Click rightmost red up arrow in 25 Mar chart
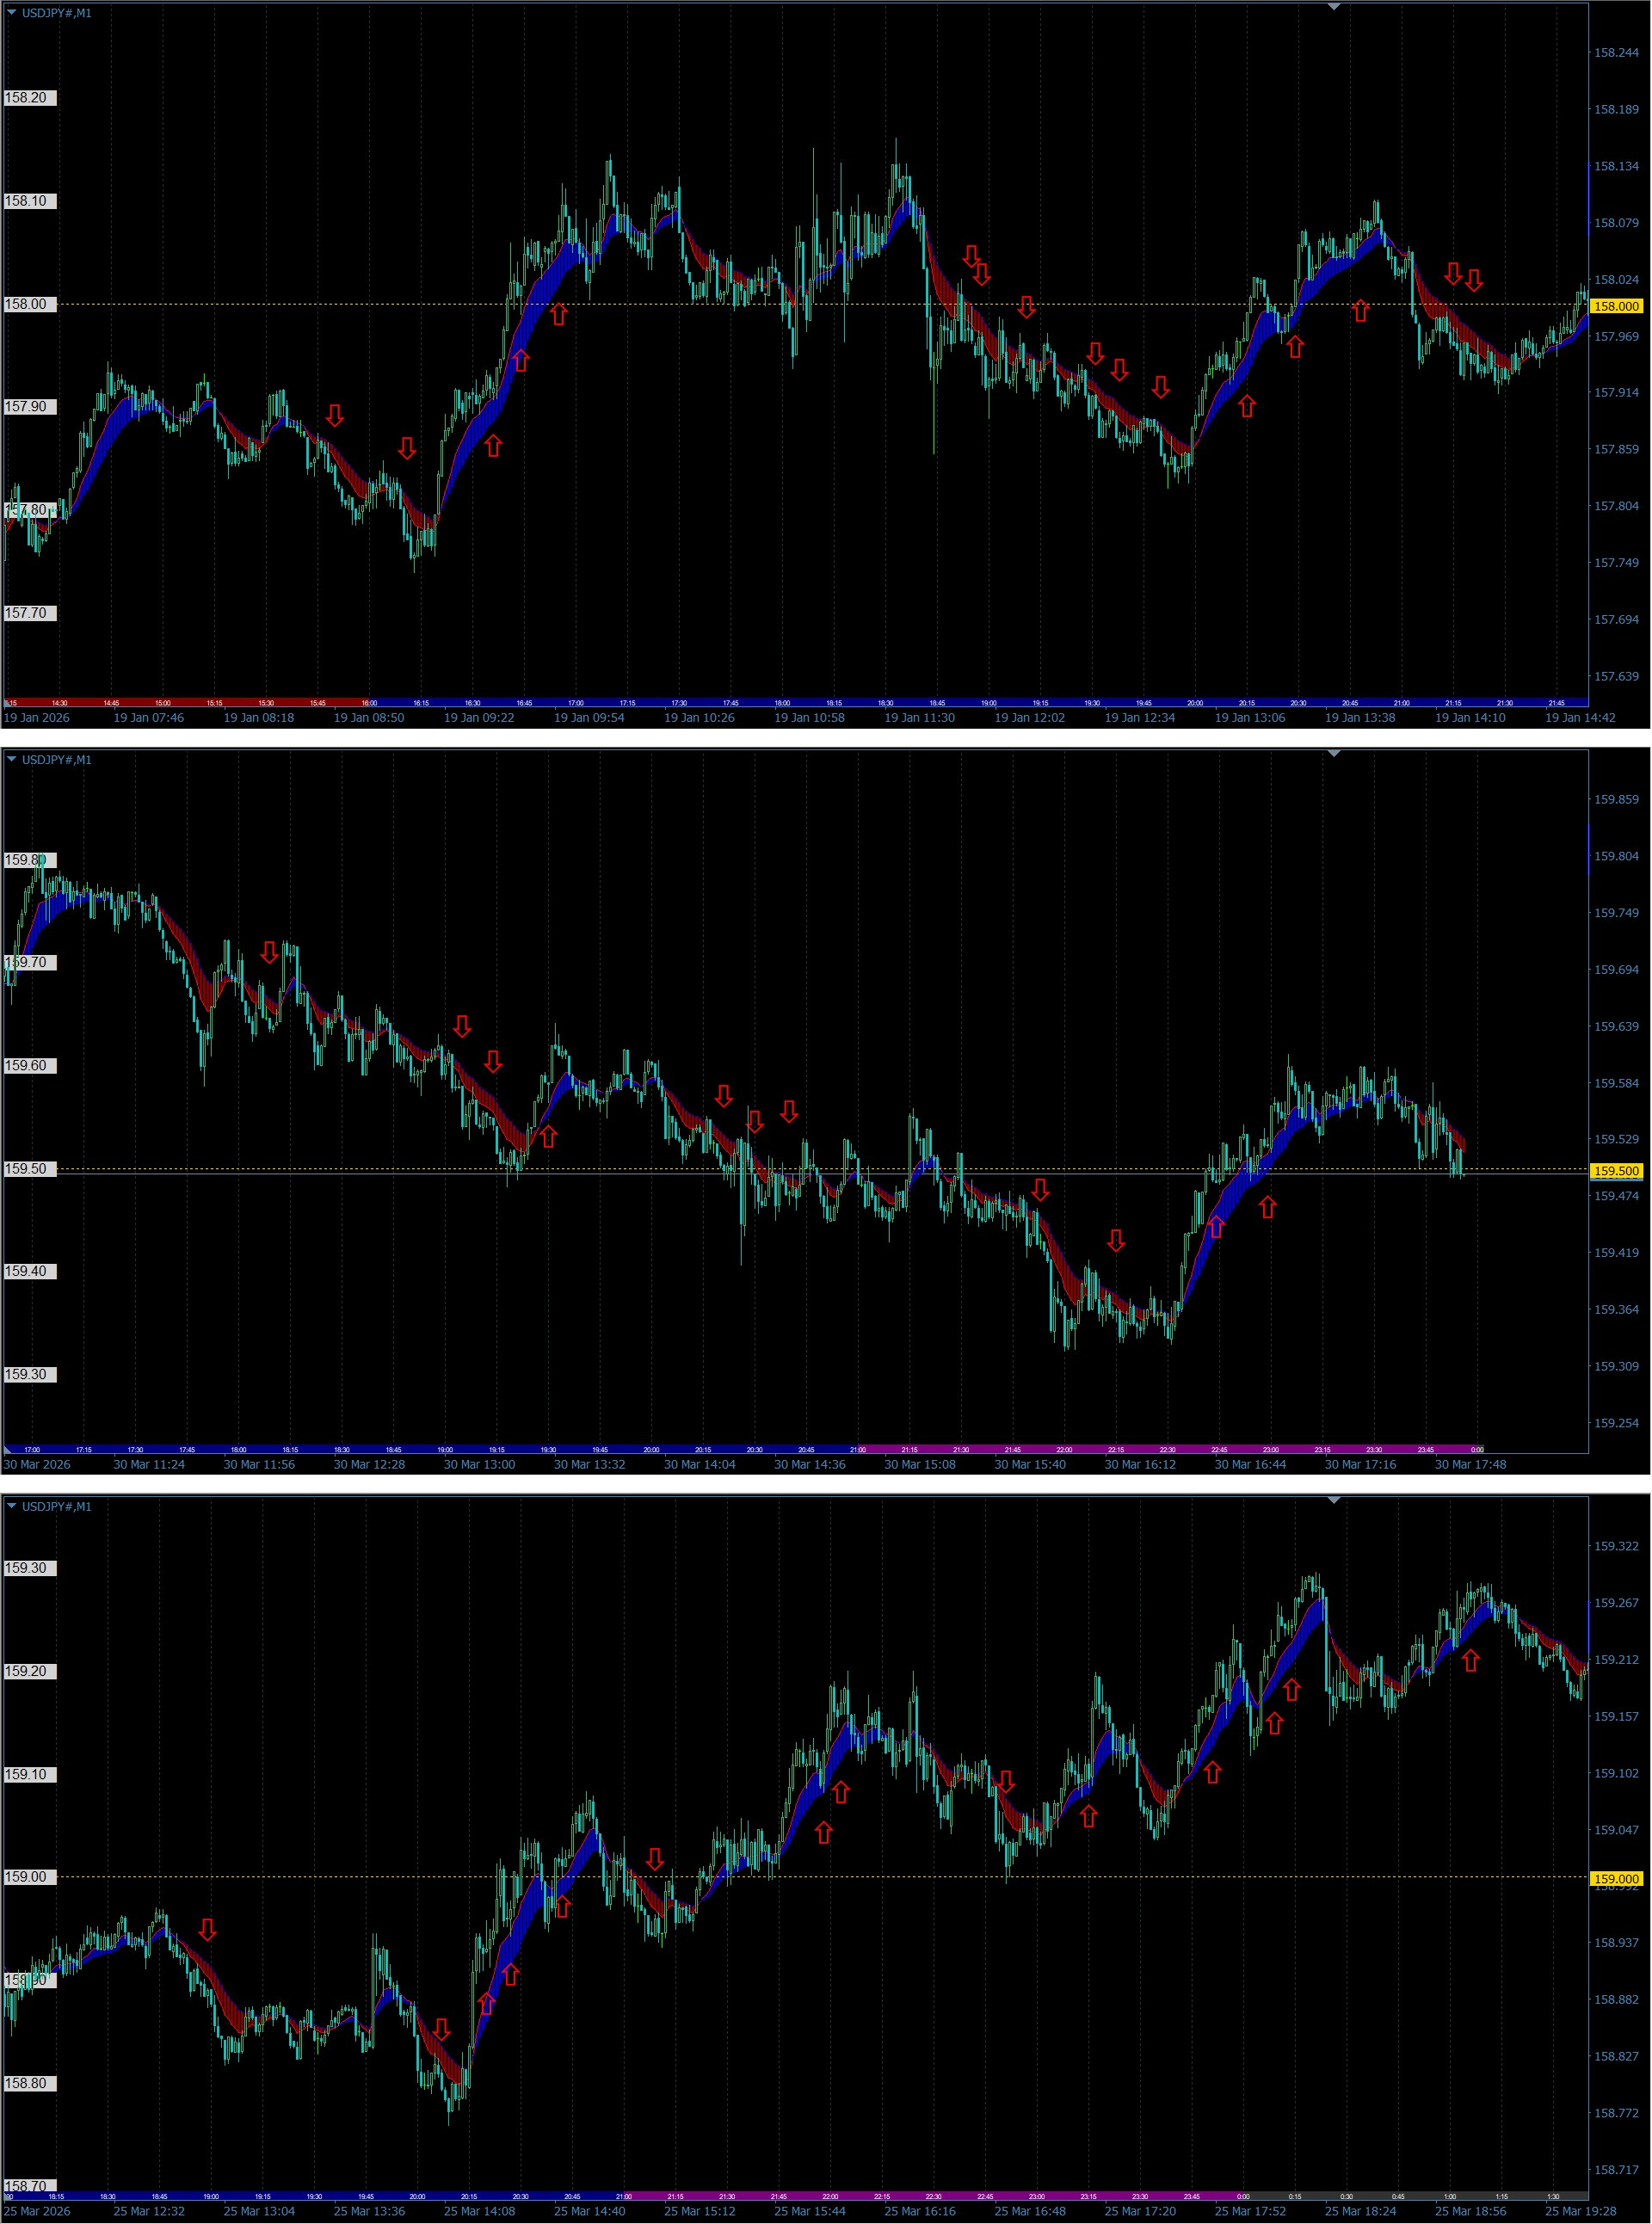1652x2224 pixels. click(x=1470, y=1660)
